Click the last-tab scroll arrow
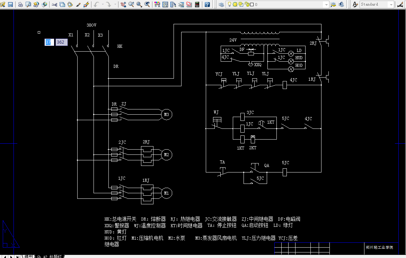 [x=18, y=257]
